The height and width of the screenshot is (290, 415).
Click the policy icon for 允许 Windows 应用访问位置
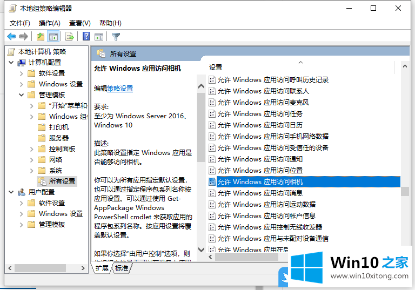tap(212, 171)
